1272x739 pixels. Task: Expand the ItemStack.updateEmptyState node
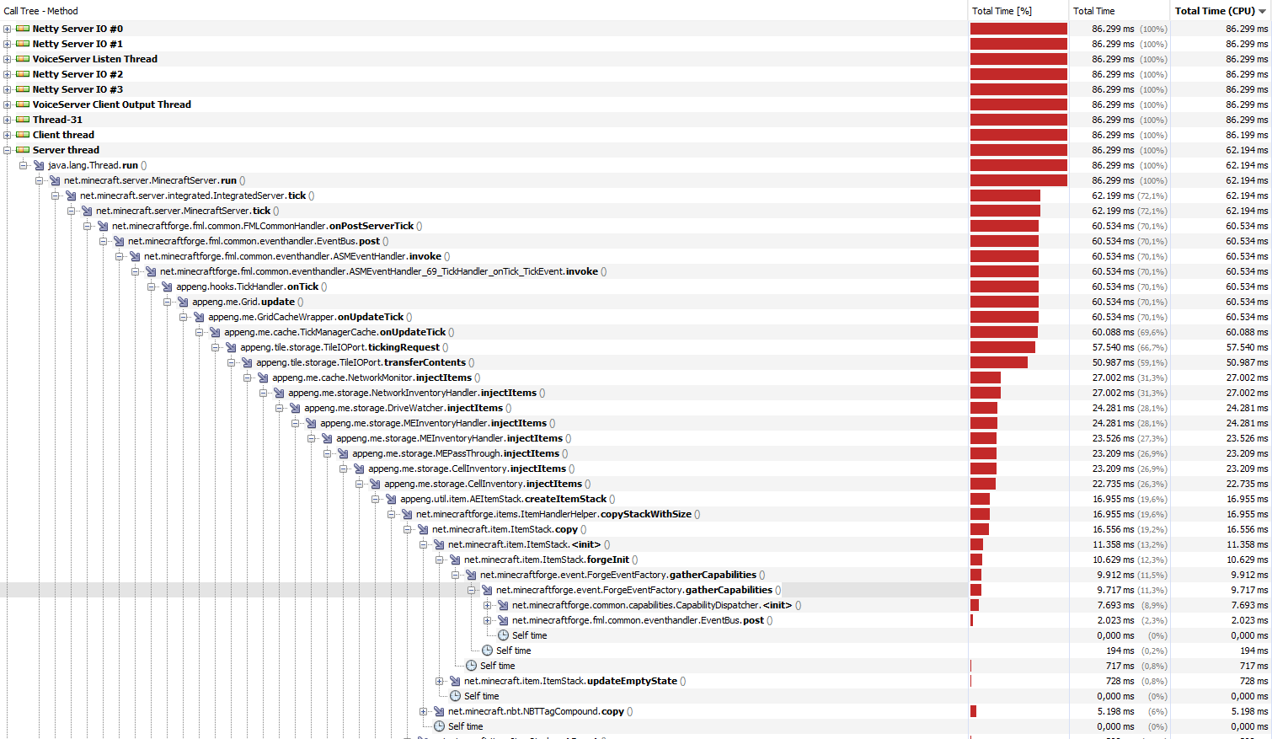(x=439, y=681)
